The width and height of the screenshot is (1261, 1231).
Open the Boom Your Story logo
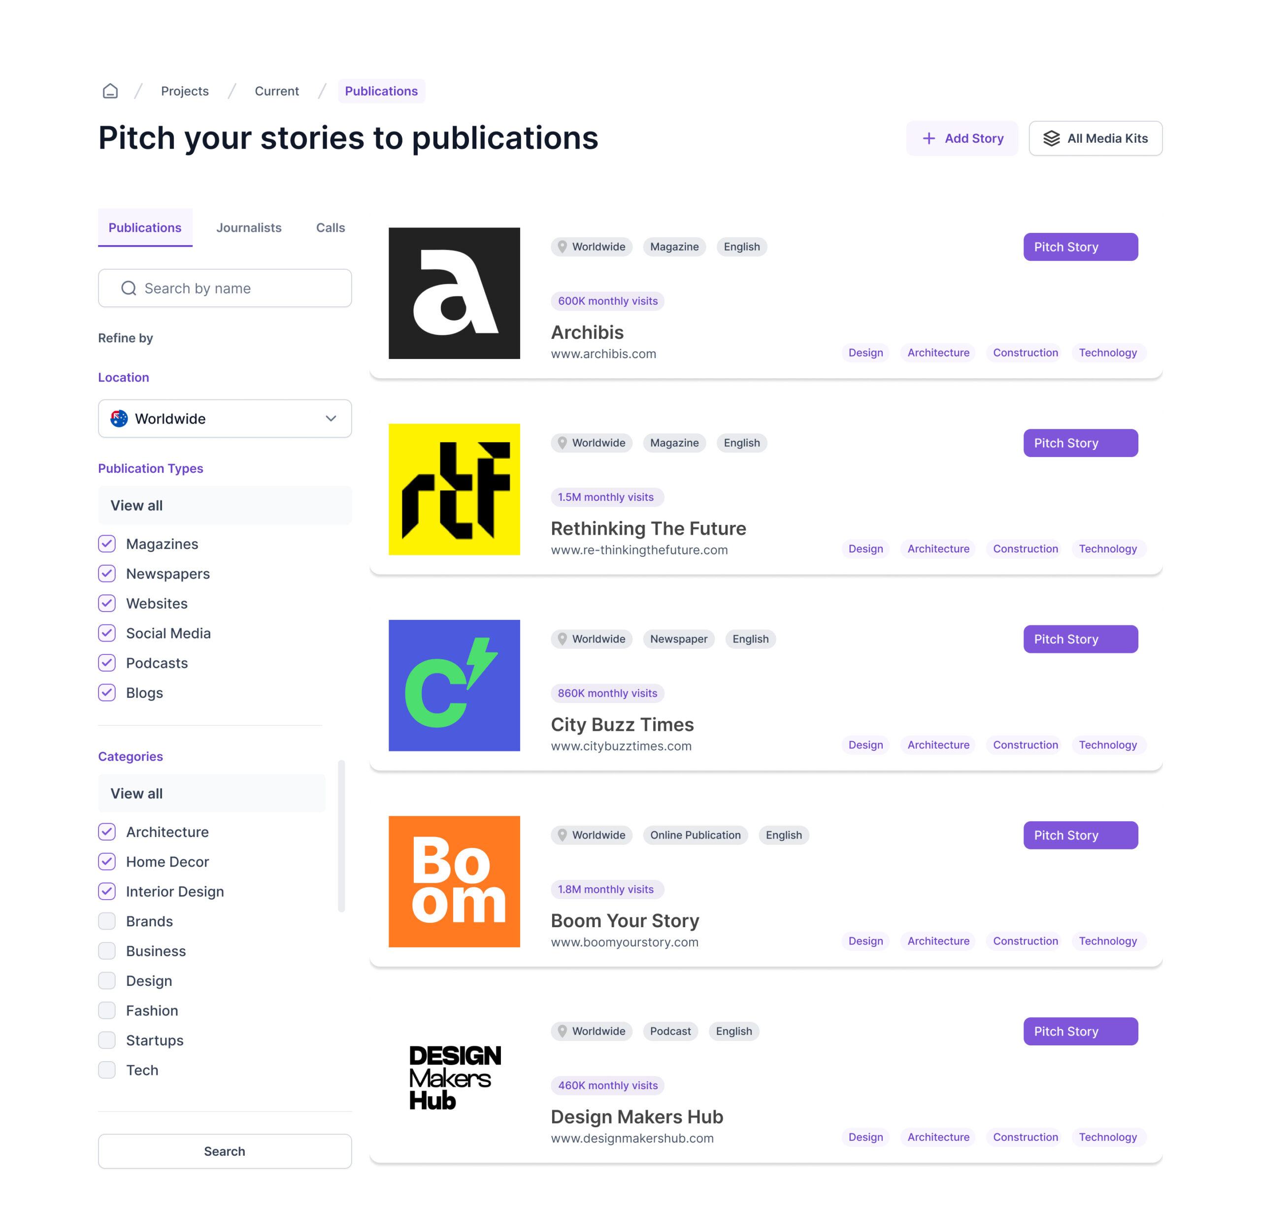[454, 881]
